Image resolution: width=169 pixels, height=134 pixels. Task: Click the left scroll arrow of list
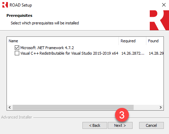click(10, 107)
